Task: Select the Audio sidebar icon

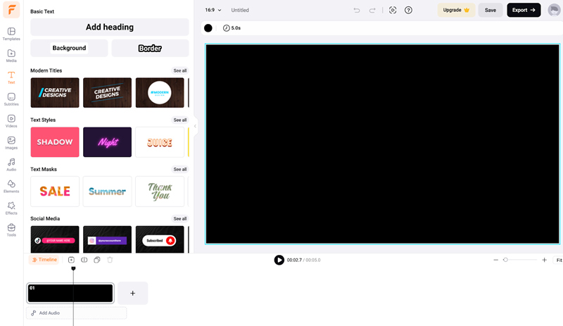Action: point(11,164)
